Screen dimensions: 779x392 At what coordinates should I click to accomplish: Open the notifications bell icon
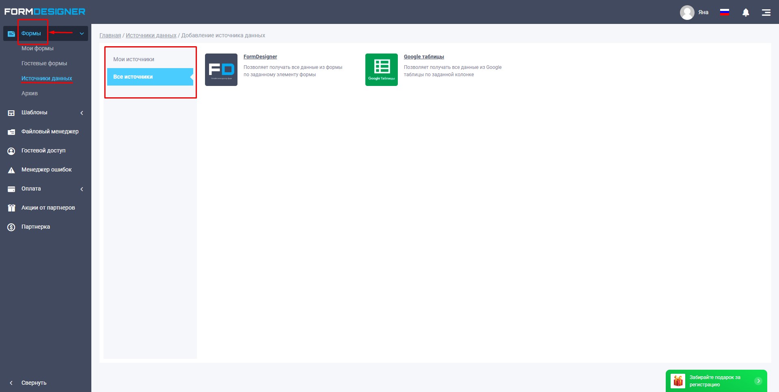[746, 13]
